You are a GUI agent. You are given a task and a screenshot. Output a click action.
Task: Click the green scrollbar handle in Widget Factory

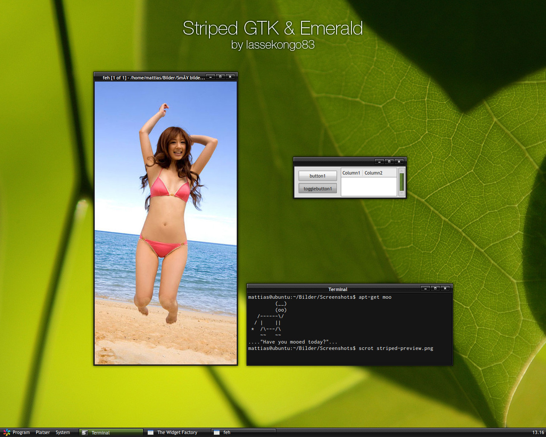click(401, 182)
